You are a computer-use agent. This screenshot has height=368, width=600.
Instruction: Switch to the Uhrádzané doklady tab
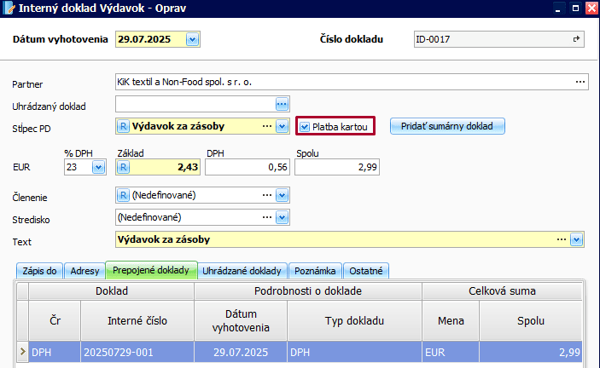coord(242,271)
